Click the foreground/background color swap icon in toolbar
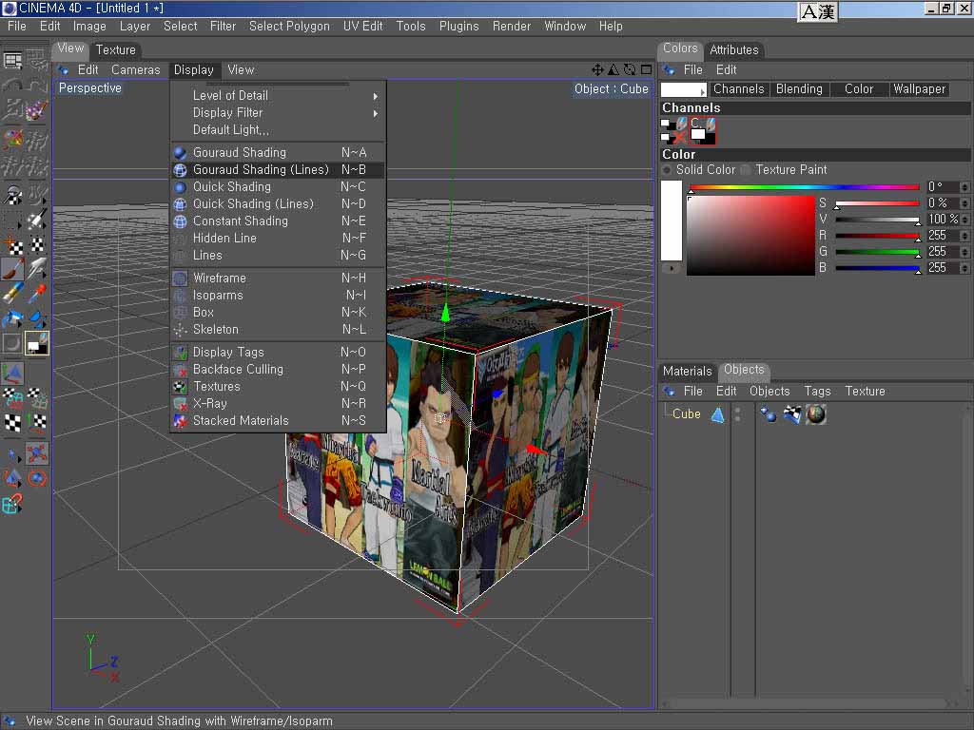 click(37, 343)
